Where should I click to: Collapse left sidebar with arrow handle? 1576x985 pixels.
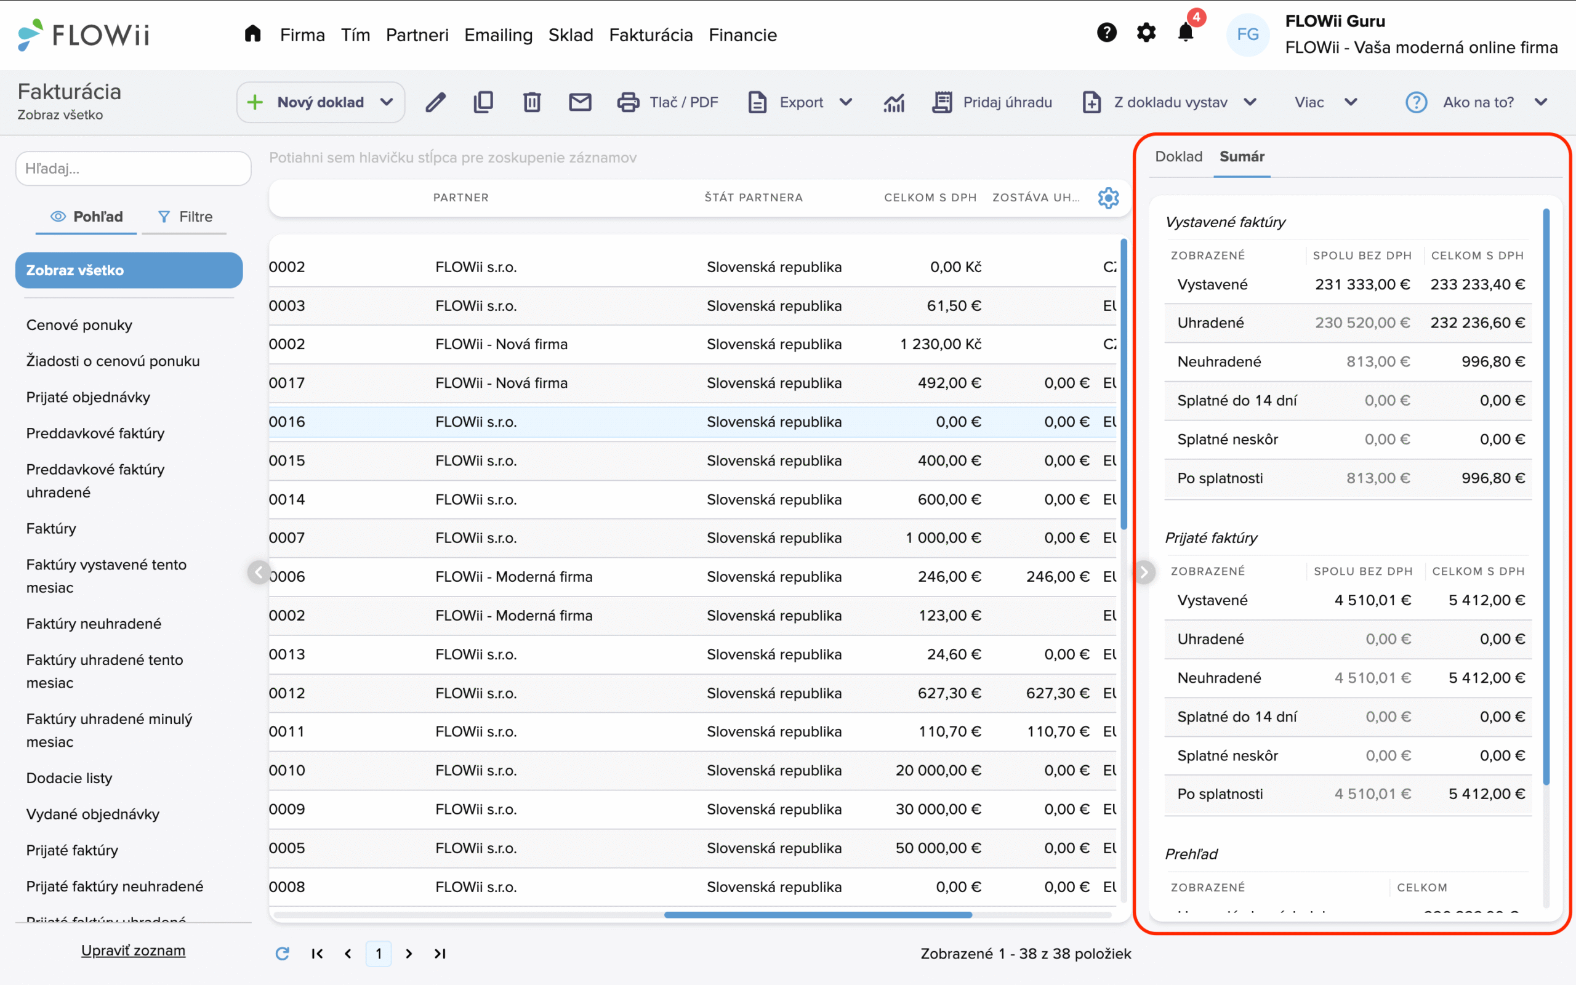click(259, 573)
